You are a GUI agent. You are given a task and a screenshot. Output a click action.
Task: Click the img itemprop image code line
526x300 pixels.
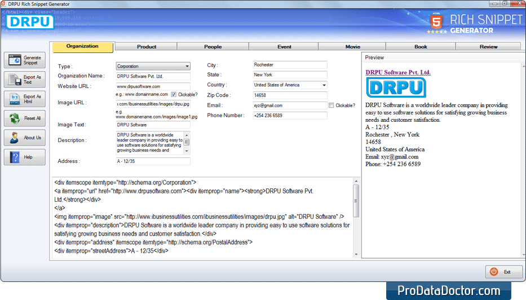click(x=199, y=217)
